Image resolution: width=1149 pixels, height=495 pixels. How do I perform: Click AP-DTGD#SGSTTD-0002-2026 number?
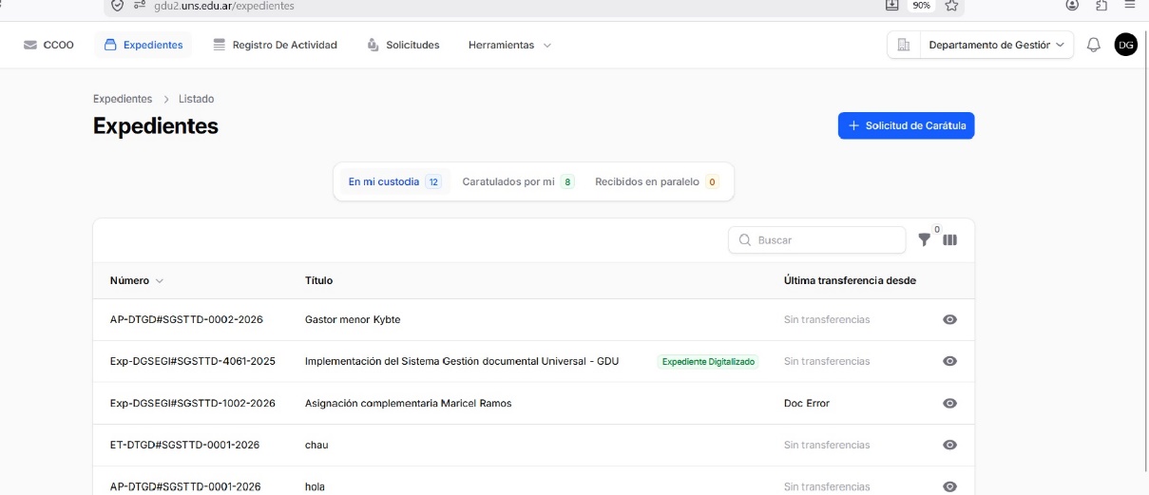click(x=186, y=320)
